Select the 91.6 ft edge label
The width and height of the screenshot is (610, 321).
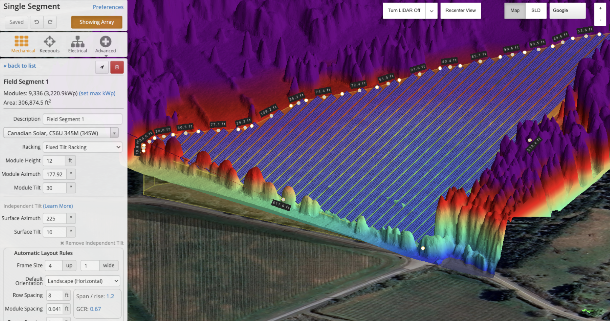418,68
